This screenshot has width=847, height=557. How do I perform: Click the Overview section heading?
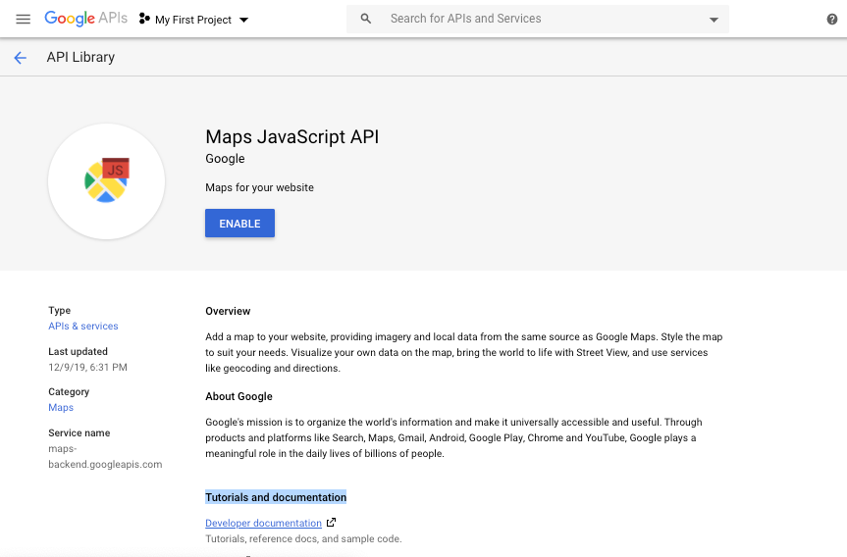228,311
